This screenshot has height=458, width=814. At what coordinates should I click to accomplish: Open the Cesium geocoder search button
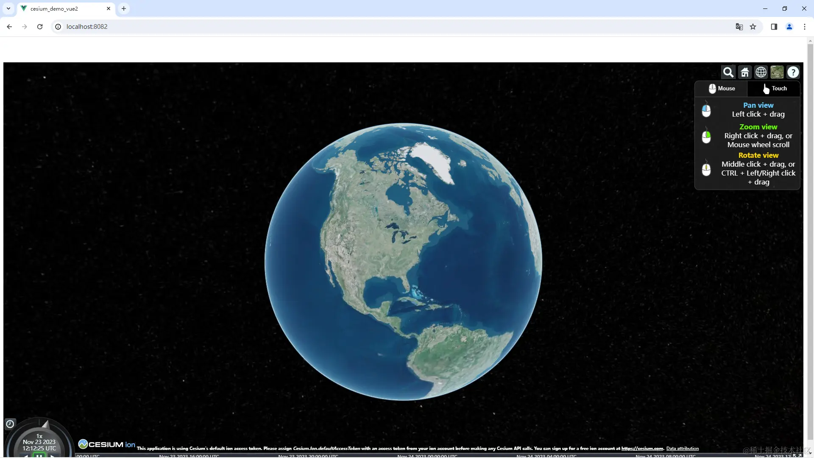point(728,73)
